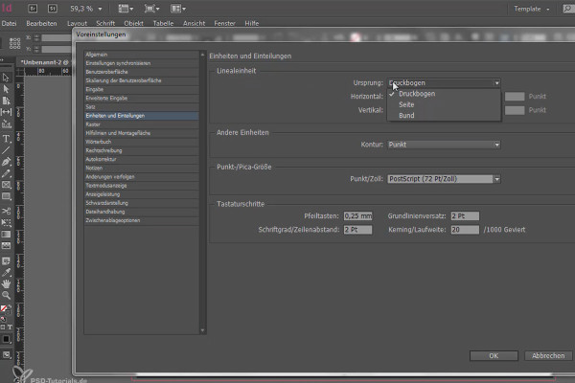This screenshot has width=575, height=383.
Task: Select the Content Collector tool
Action: (6, 124)
